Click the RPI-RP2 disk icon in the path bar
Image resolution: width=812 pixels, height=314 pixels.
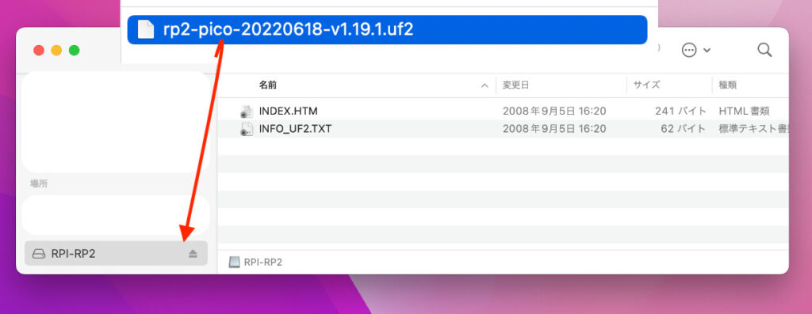pos(235,263)
